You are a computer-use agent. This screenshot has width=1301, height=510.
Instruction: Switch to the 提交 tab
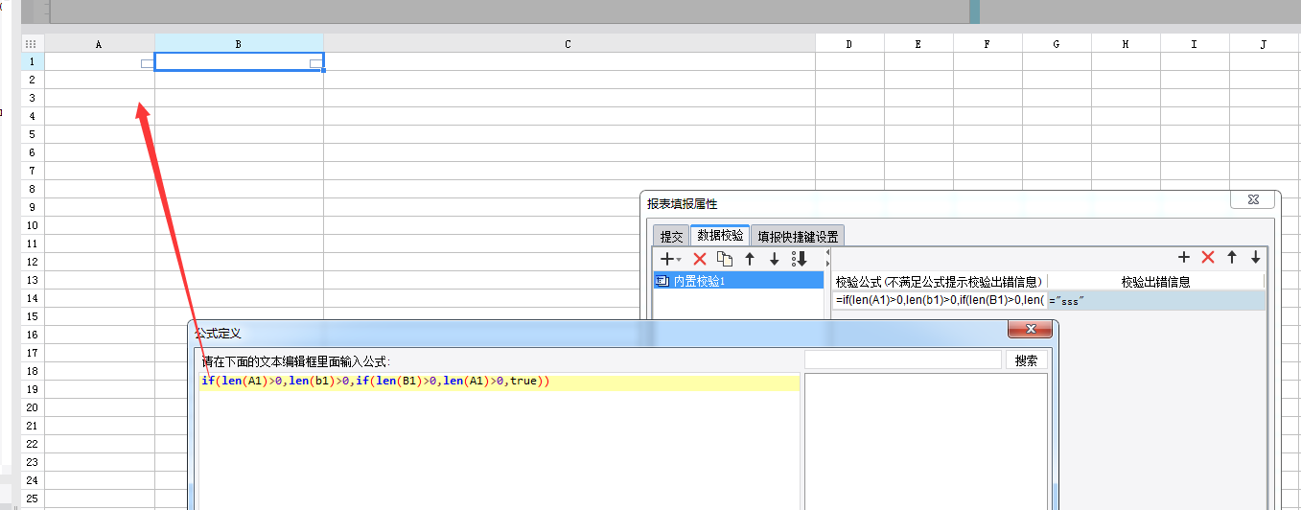[672, 236]
